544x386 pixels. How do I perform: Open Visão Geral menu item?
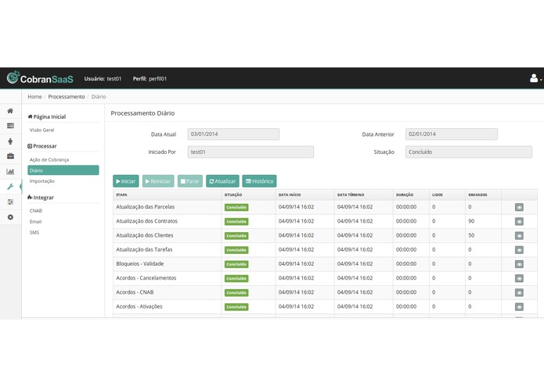(x=41, y=130)
